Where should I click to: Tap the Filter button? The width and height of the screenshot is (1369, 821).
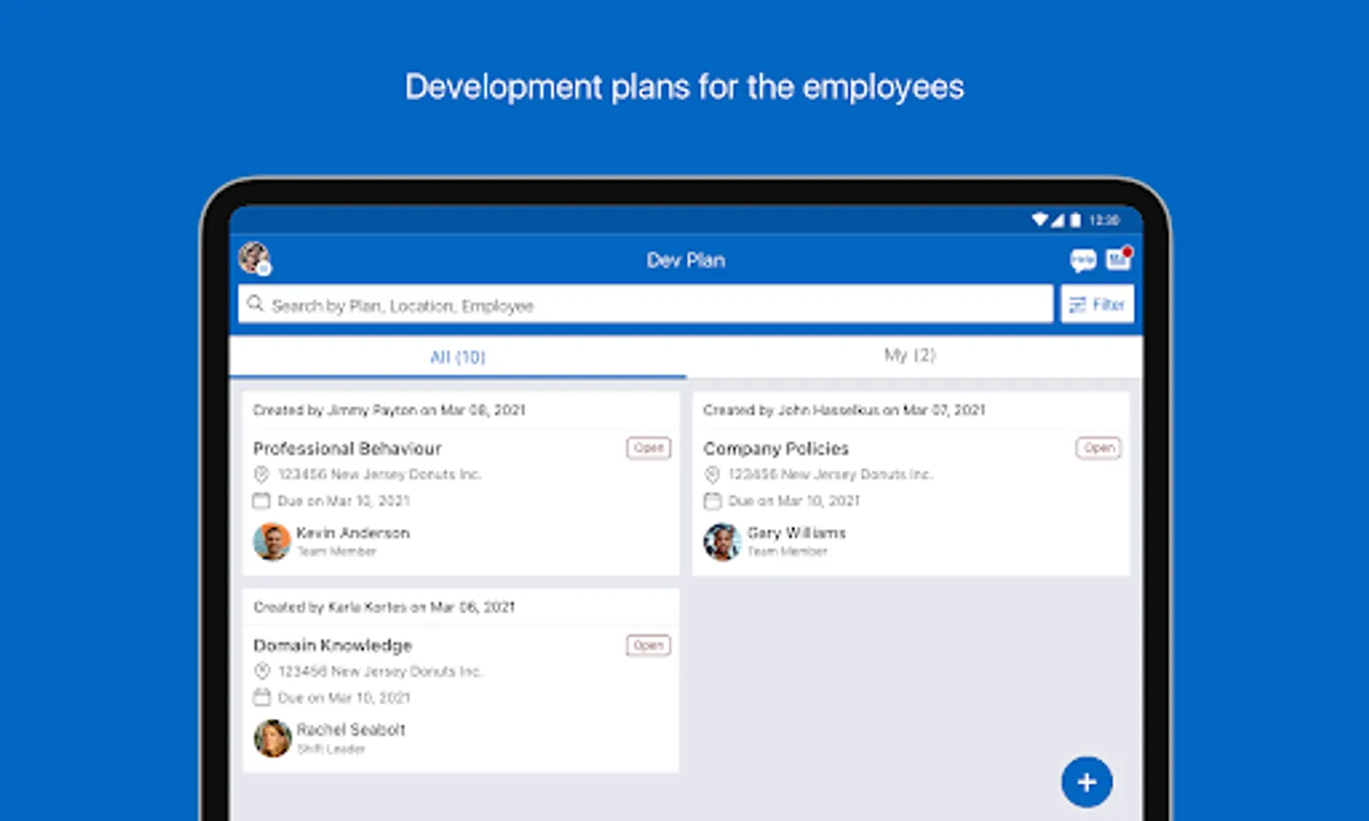(1097, 304)
